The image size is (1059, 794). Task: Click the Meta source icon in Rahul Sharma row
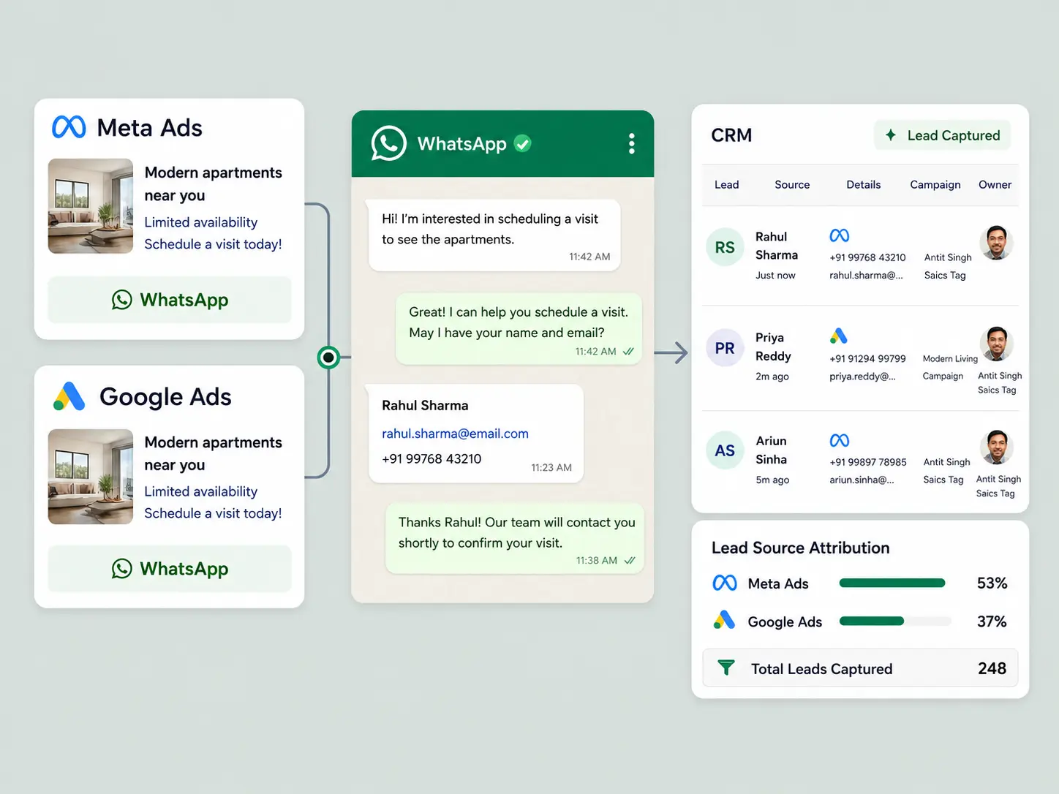coord(840,235)
